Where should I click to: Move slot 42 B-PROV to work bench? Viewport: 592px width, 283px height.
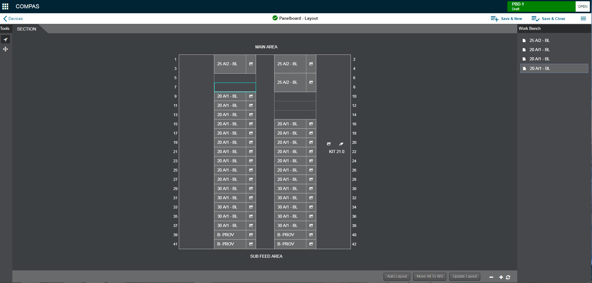tap(311, 244)
